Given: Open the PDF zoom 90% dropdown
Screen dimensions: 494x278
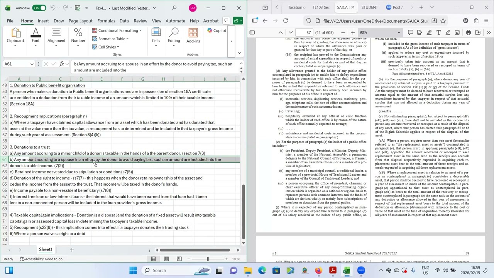Looking at the screenshot, I should [380, 32].
